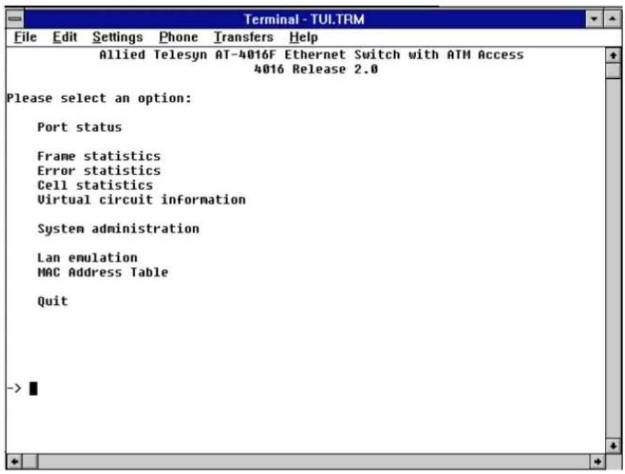Click the Quit option
The image size is (625, 474).
coord(53,301)
